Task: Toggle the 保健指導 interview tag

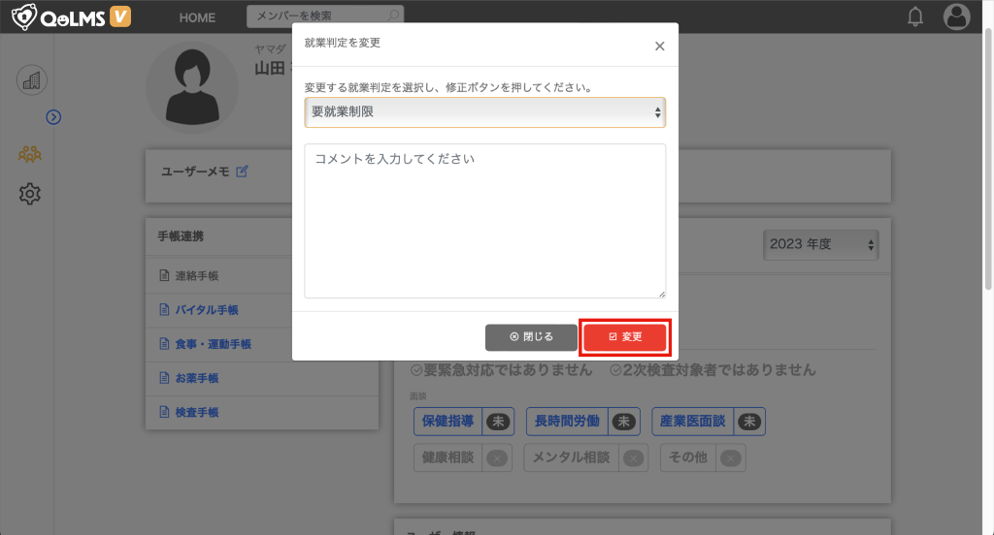Action: tap(463, 422)
